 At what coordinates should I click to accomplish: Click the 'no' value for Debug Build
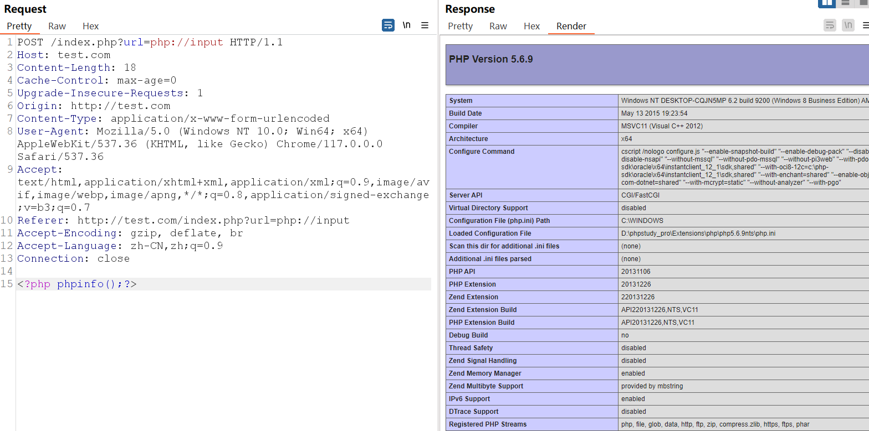click(625, 335)
